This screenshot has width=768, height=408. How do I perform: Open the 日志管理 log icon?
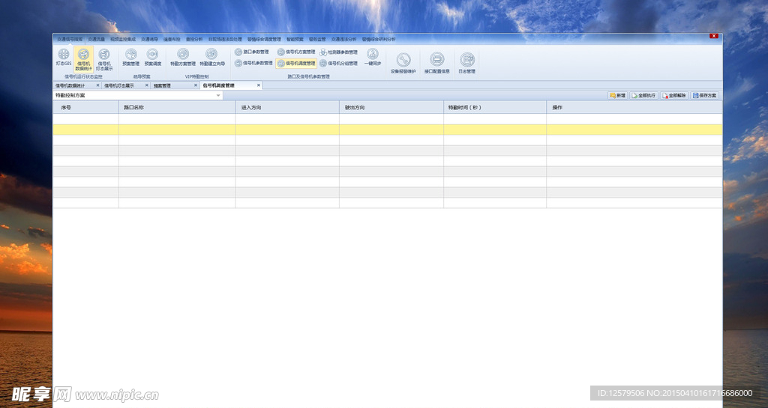467,61
